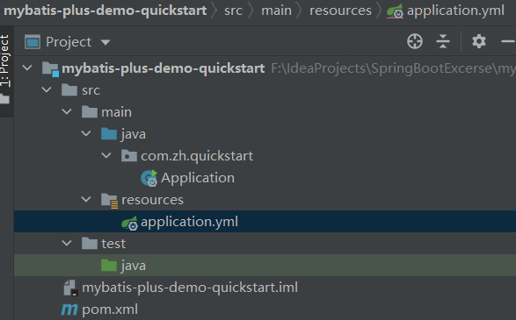
Task: Click the green test java folder icon
Action: 109,265
